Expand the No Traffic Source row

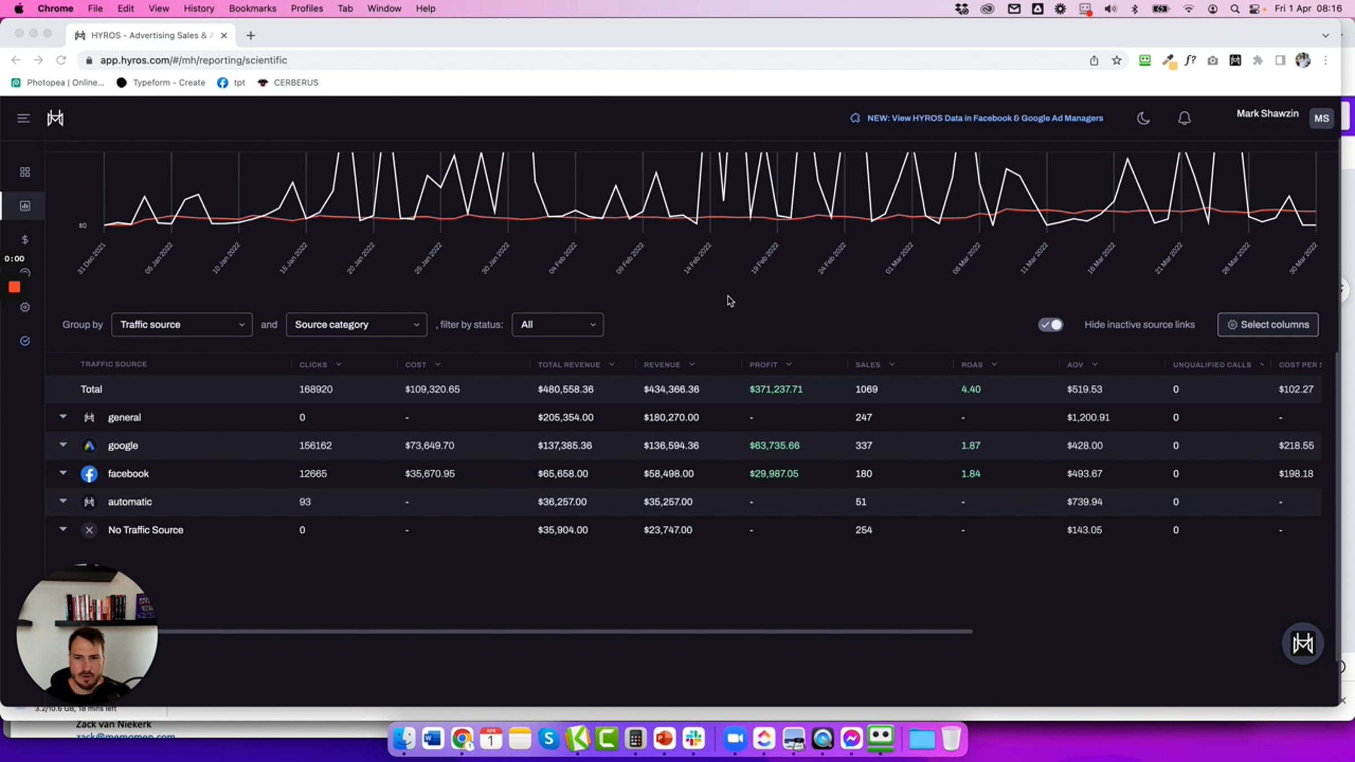point(63,529)
